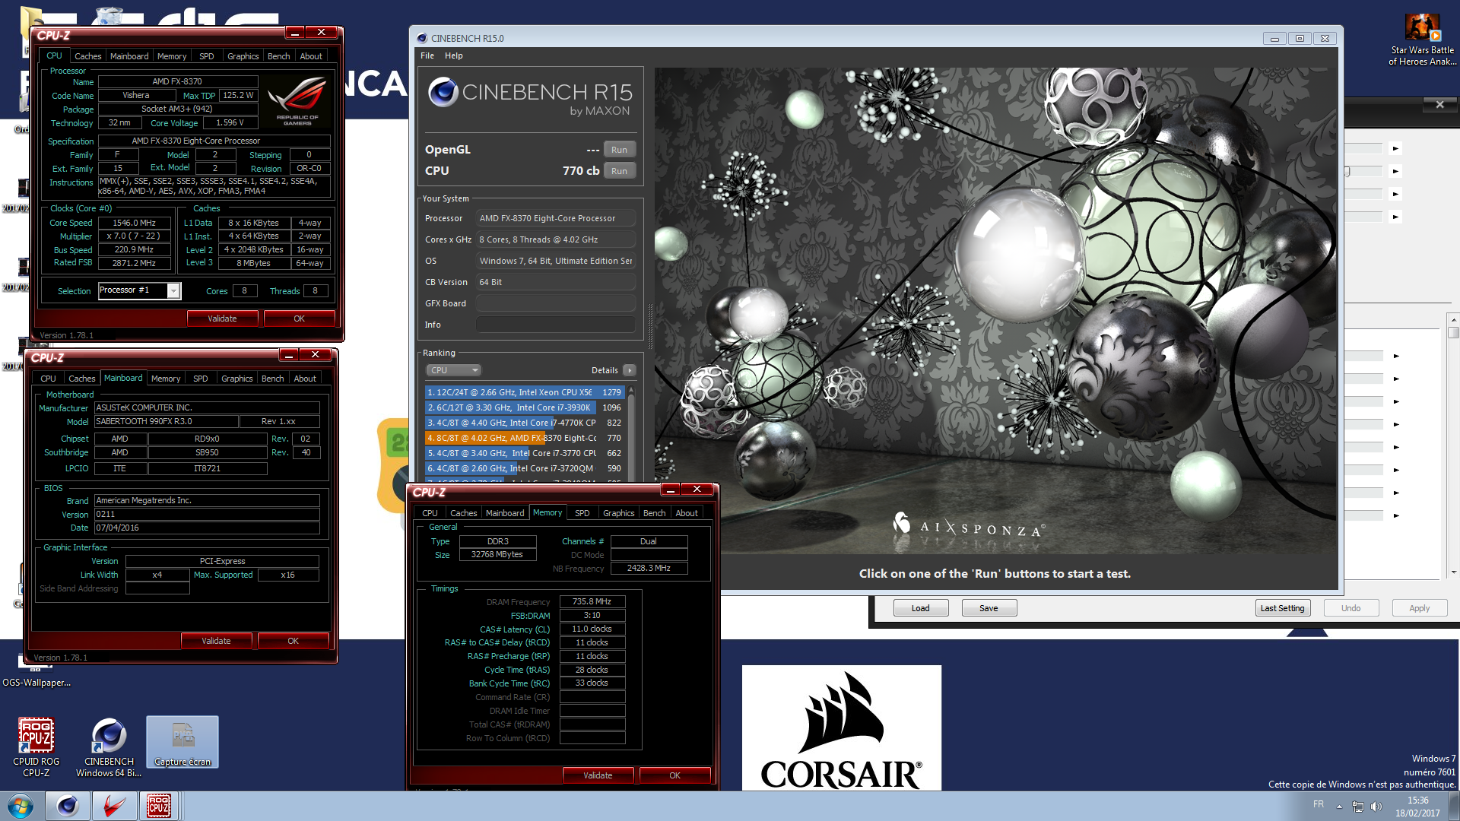Click OK in the Mainboard CPU-Z window
1460x821 pixels.
click(293, 641)
